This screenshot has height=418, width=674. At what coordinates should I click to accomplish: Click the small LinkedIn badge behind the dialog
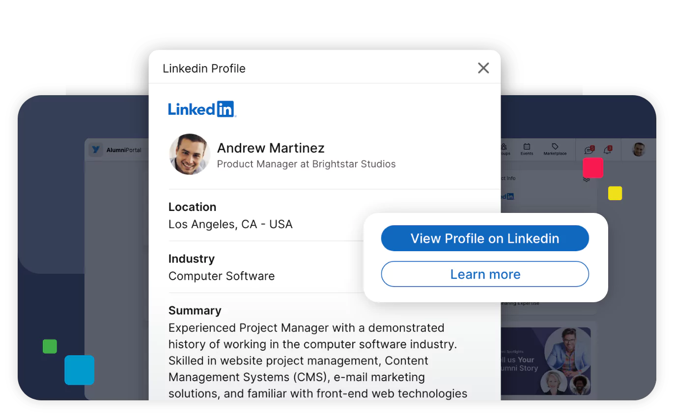pyautogui.click(x=510, y=195)
